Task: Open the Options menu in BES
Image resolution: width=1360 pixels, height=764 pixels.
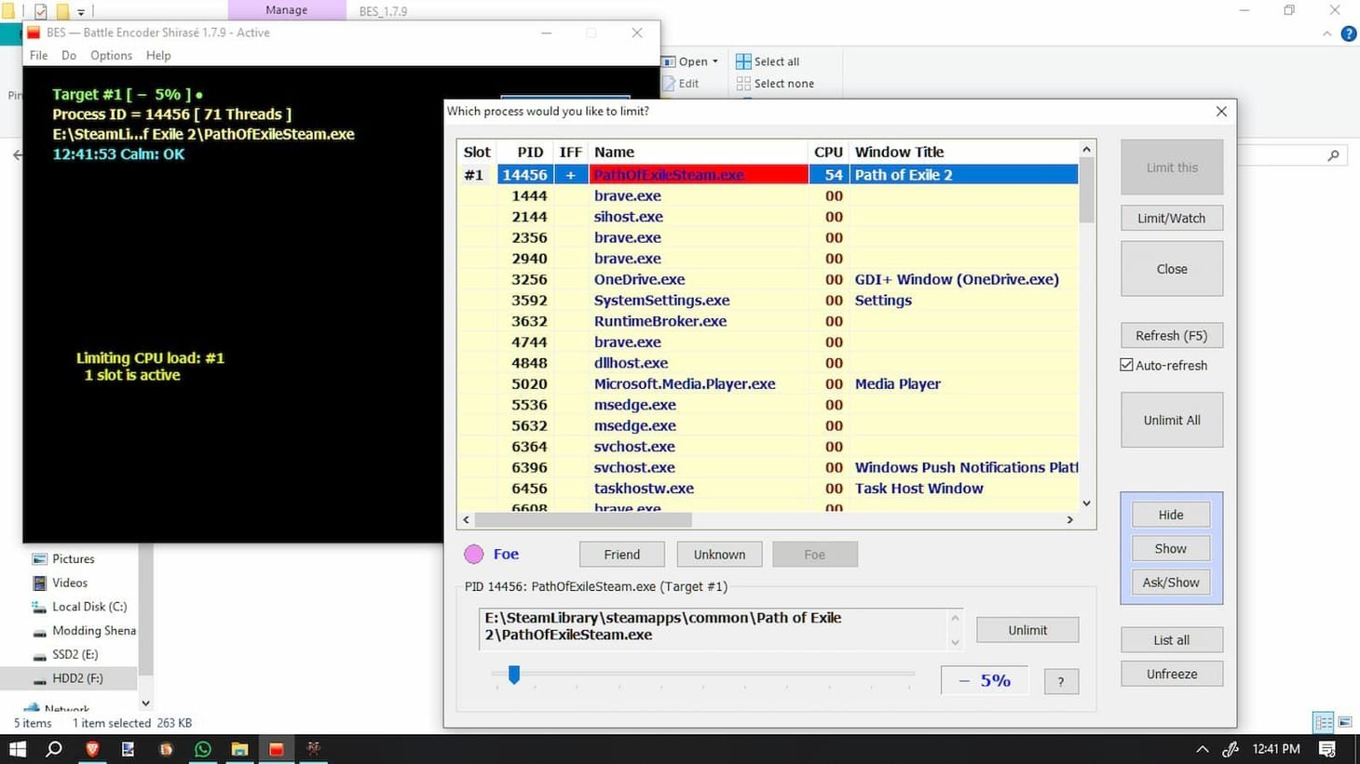Action: (x=111, y=55)
